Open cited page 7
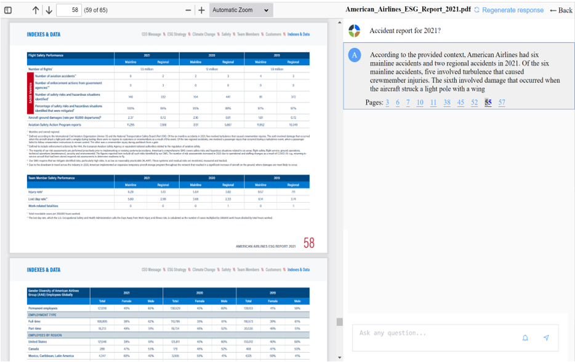The height and width of the screenshot is (362, 575). tap(408, 103)
